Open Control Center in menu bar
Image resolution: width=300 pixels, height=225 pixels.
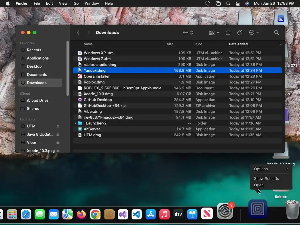coord(238,4)
